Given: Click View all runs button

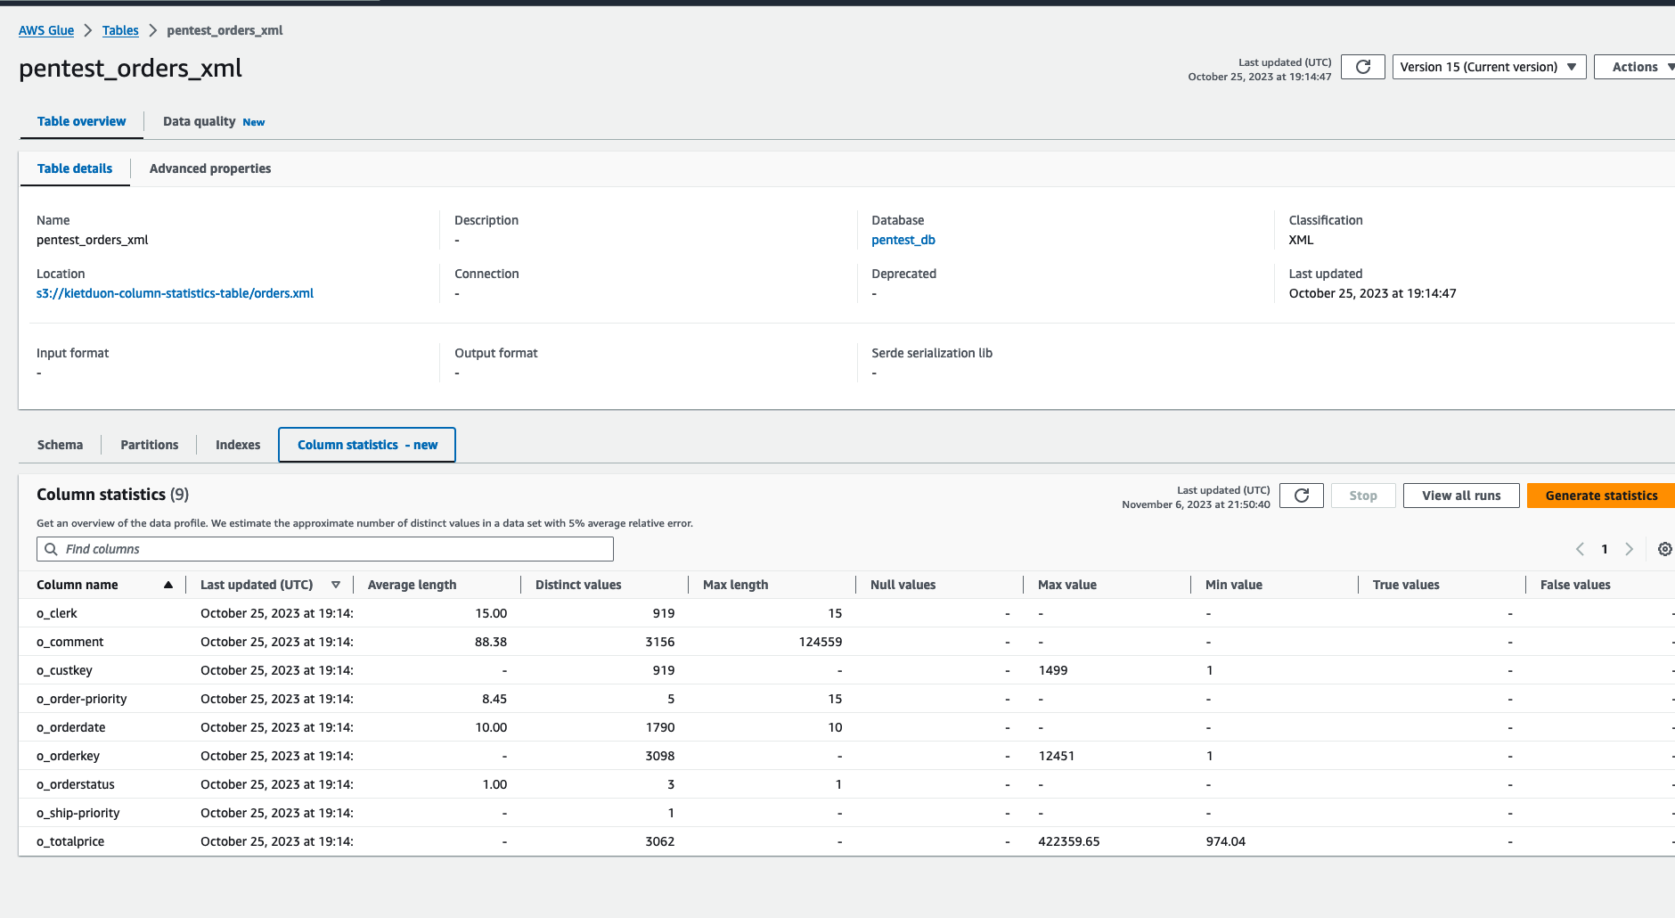Looking at the screenshot, I should pos(1460,496).
